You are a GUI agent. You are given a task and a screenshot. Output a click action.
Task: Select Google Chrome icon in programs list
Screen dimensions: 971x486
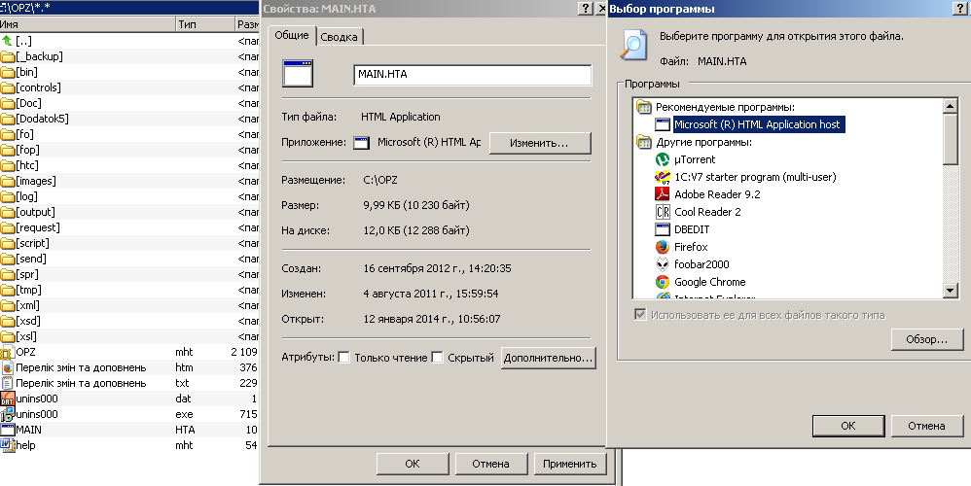pos(663,282)
